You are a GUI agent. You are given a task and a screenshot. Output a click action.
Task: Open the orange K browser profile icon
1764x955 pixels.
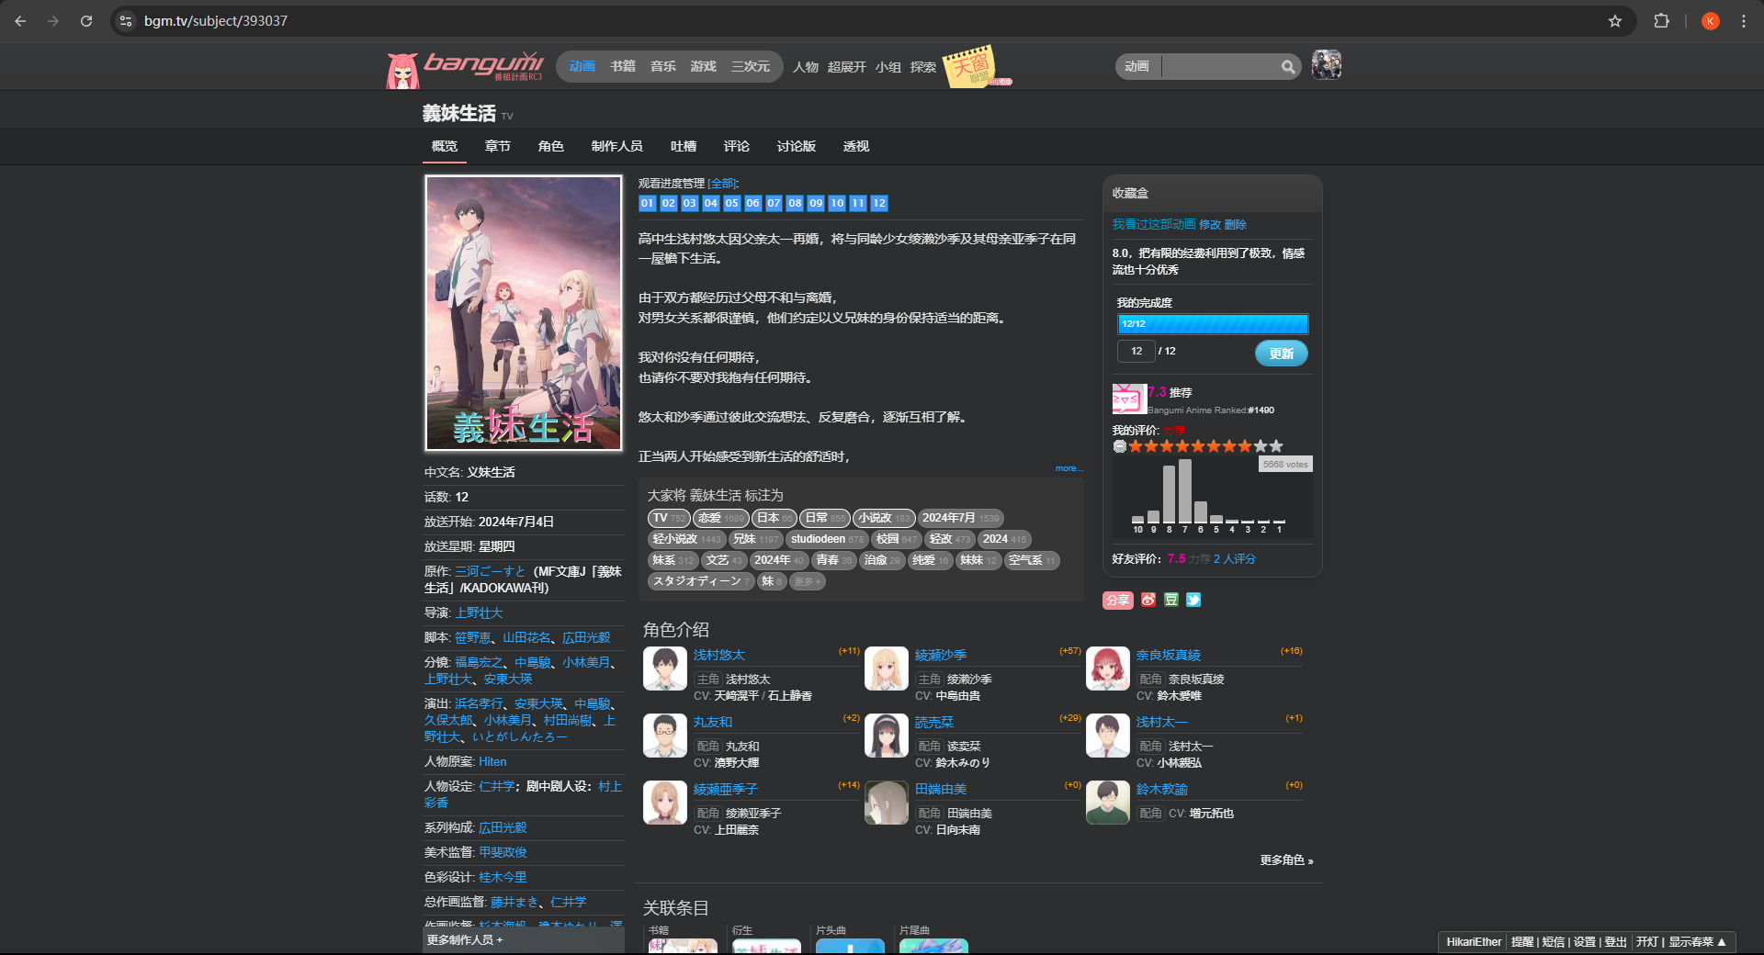tap(1710, 20)
